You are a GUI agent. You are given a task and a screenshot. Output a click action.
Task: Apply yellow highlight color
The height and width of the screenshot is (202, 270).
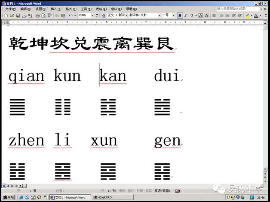pyautogui.click(x=247, y=15)
